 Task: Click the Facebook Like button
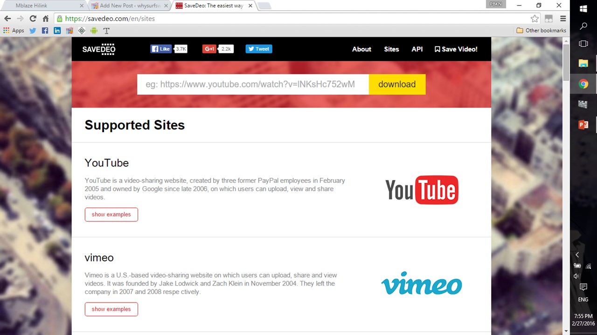(x=161, y=49)
